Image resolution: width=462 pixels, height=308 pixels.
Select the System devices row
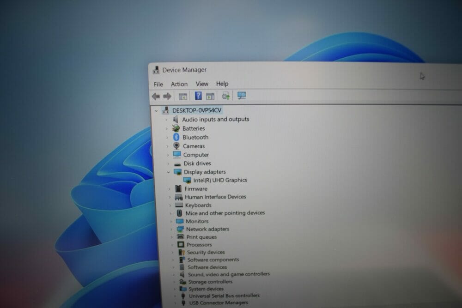pyautogui.click(x=206, y=289)
